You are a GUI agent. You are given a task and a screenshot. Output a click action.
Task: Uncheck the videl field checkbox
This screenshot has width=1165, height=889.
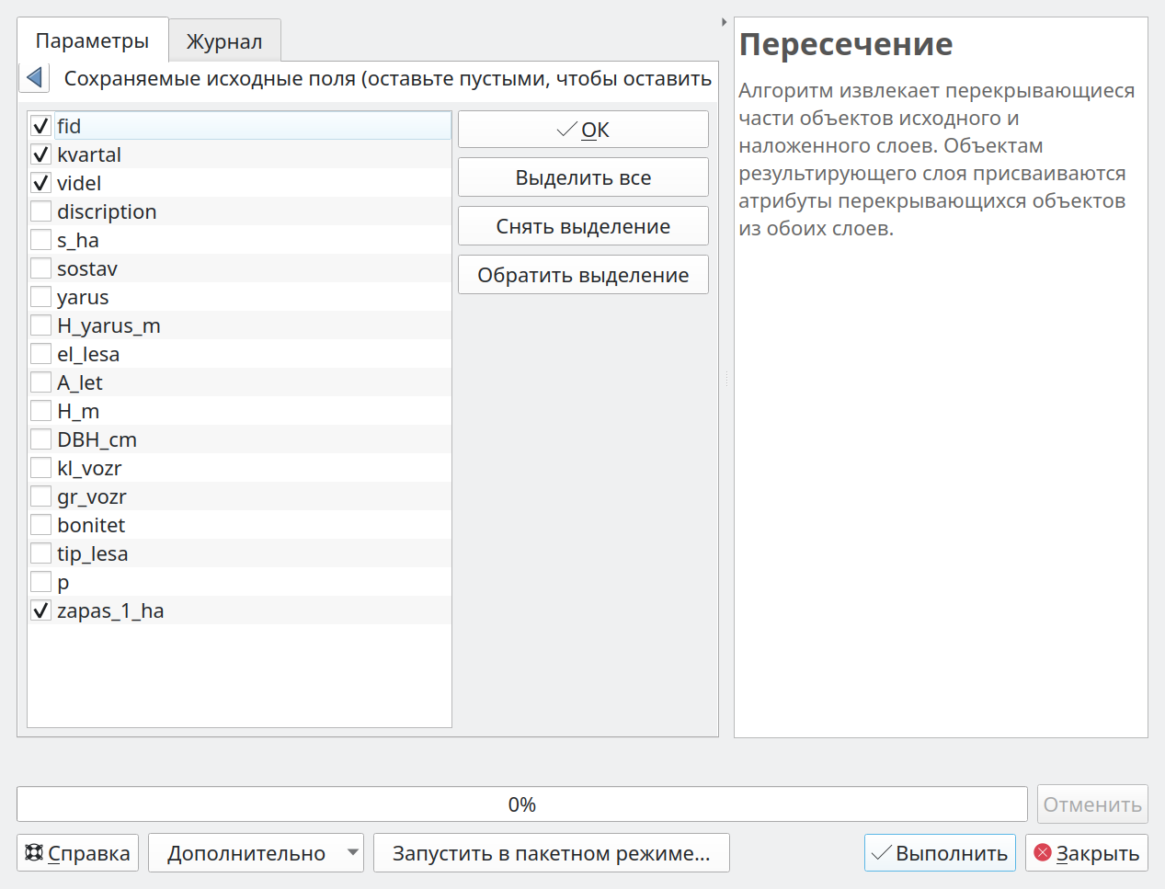pyautogui.click(x=40, y=183)
